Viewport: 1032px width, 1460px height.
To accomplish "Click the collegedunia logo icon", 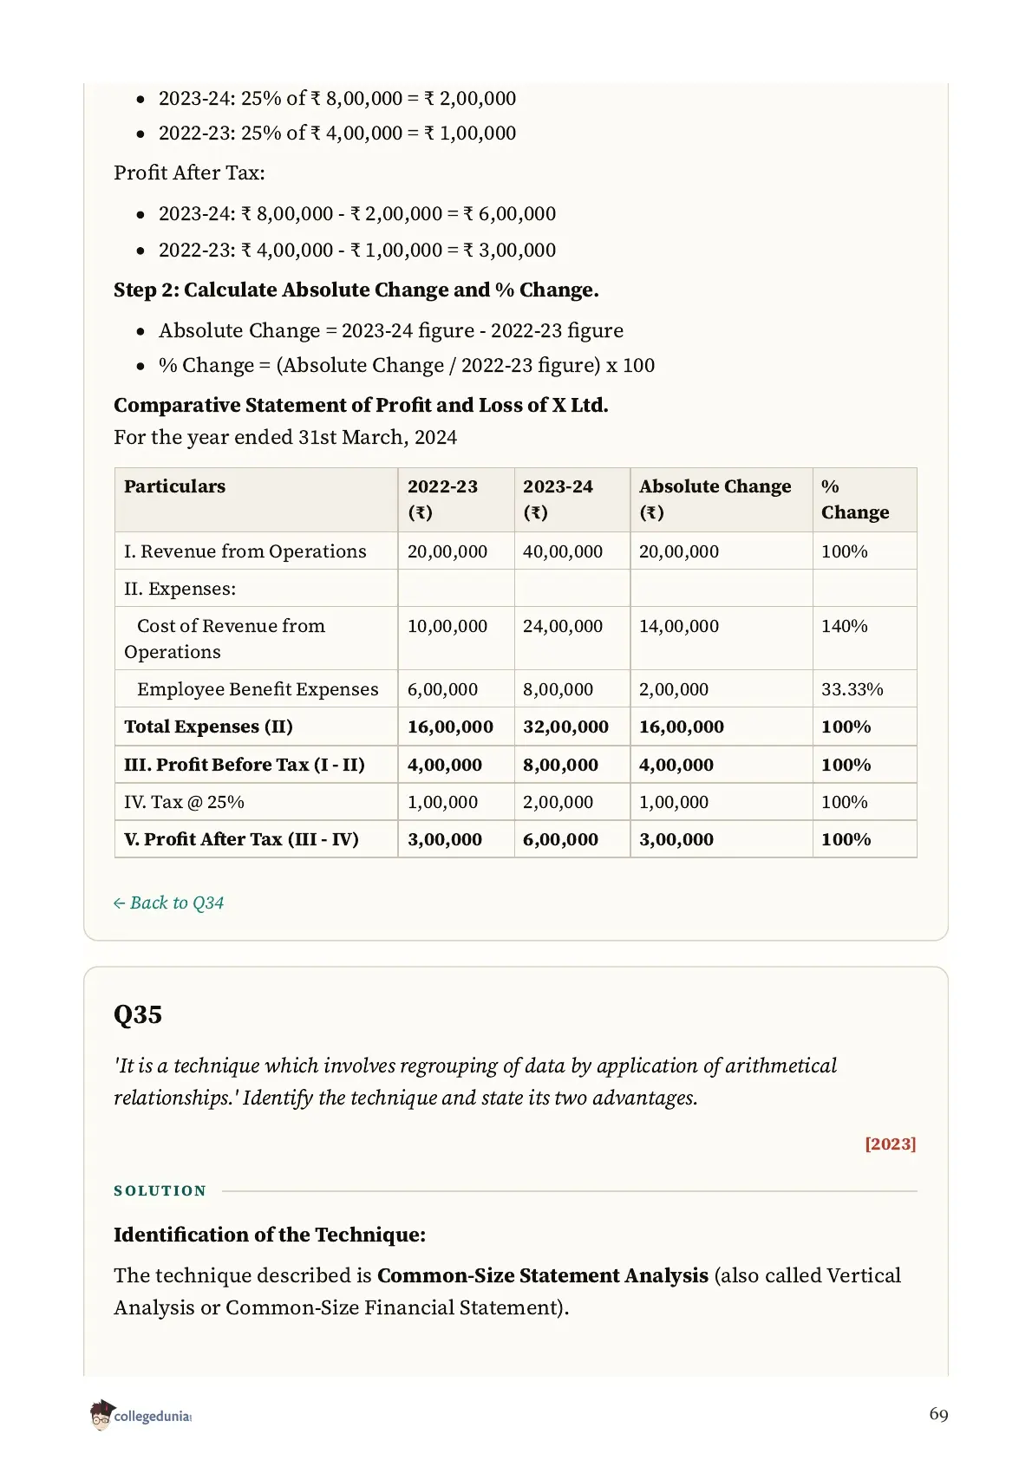I will pos(101,1414).
